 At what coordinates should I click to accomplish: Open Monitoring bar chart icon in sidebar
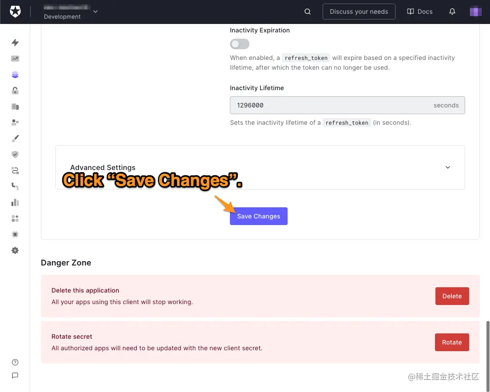pyautogui.click(x=15, y=202)
